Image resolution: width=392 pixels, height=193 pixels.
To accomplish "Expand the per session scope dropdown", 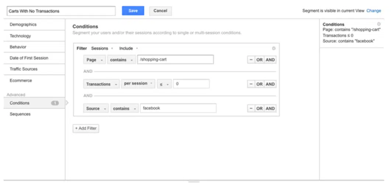I will pyautogui.click(x=138, y=84).
